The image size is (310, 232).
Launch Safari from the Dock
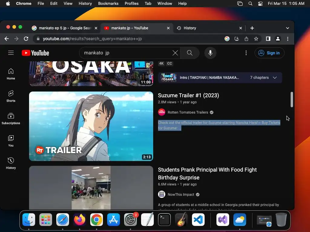(63, 220)
